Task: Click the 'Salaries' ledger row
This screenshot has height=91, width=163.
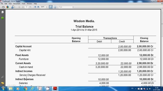Action: [84, 83]
